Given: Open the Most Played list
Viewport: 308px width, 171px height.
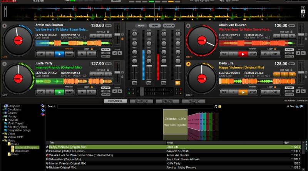Looking at the screenshot, I should (x=15, y=123).
